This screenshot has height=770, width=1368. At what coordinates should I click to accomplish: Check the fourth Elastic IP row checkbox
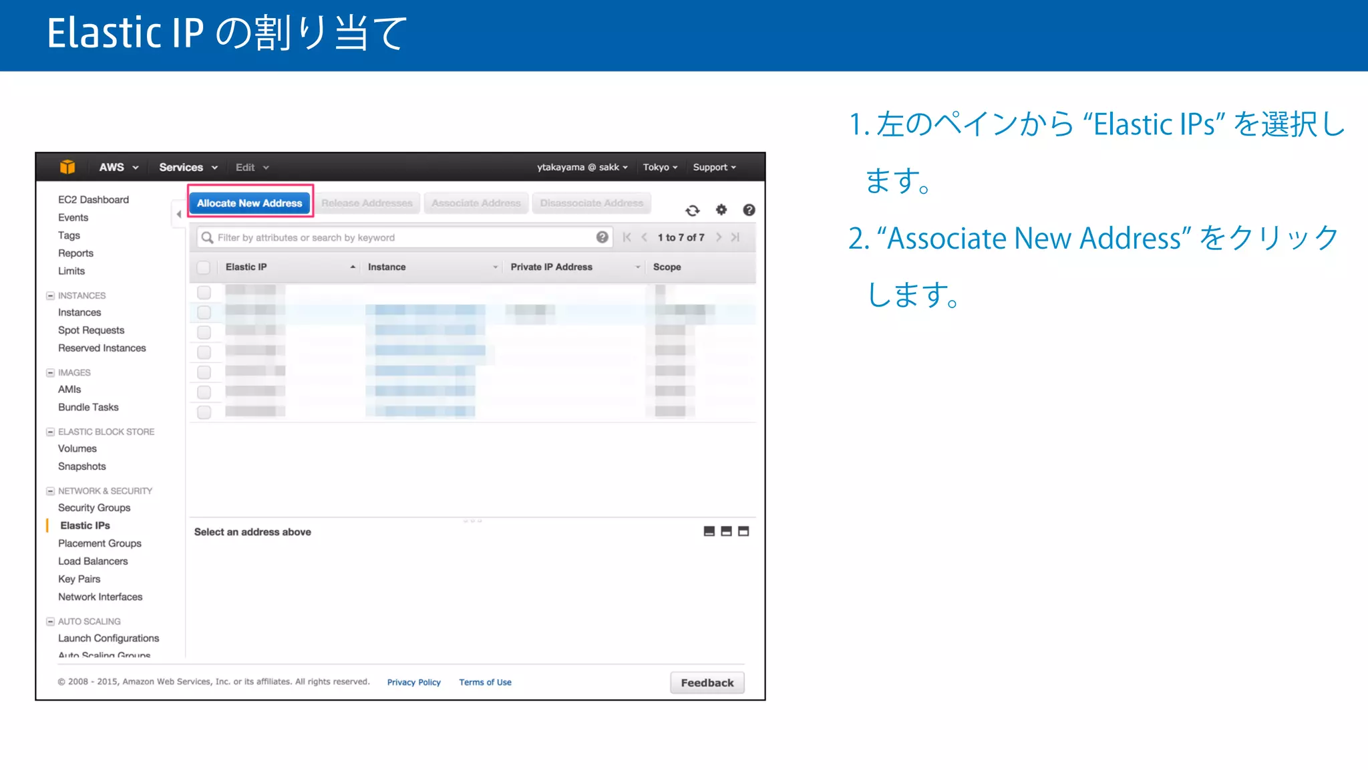coord(204,352)
